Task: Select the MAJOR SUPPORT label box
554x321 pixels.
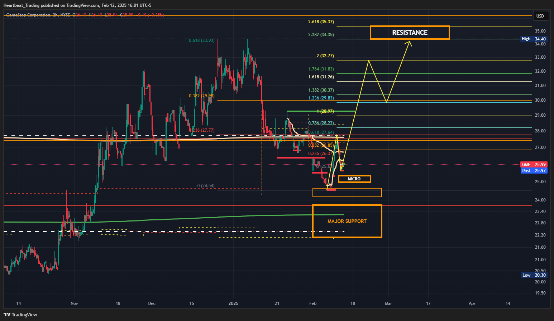Action: pyautogui.click(x=347, y=221)
